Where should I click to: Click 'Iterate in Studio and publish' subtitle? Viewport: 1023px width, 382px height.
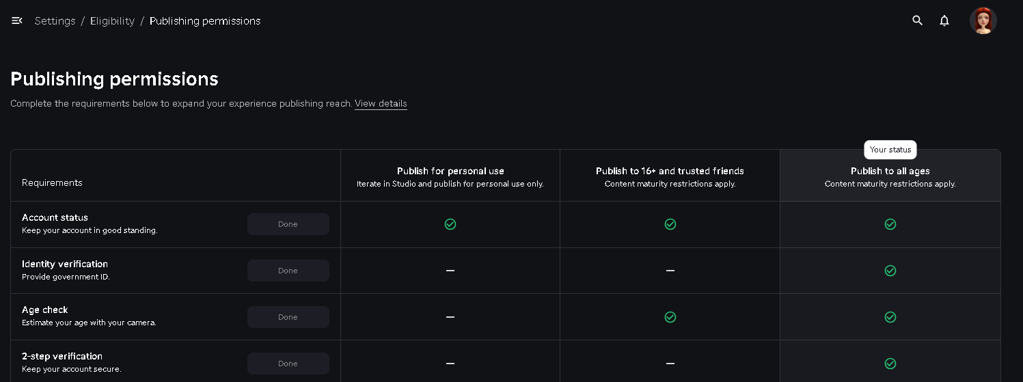450,184
